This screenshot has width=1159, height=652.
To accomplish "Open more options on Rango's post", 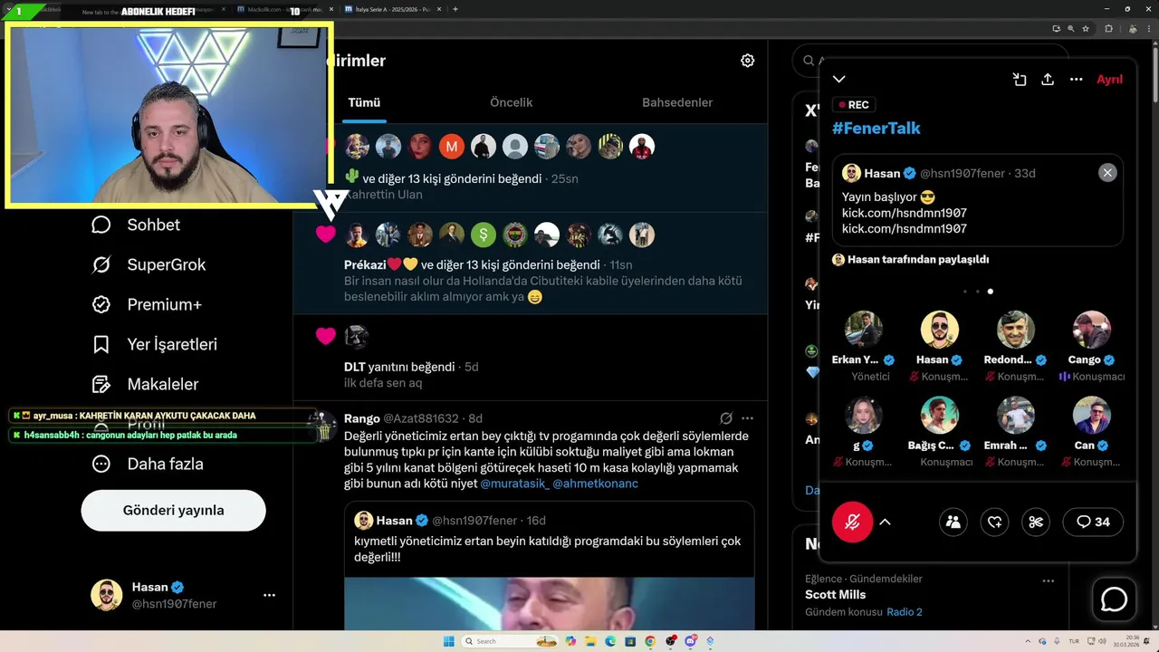I will (747, 418).
